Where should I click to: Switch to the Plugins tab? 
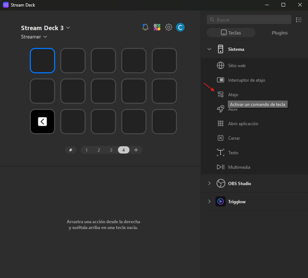click(279, 33)
